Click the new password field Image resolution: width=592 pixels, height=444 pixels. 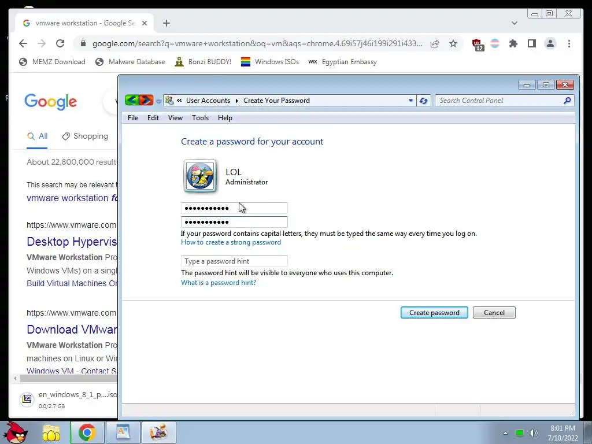click(234, 208)
